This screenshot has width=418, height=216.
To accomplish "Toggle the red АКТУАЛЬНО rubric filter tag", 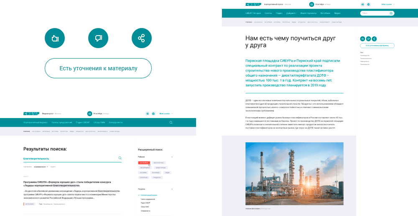I will point(144,162).
